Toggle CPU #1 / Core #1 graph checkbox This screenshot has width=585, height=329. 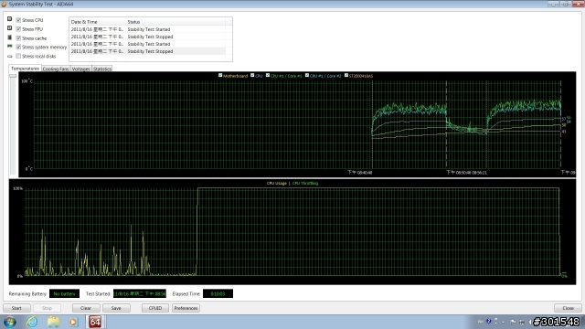click(x=268, y=75)
